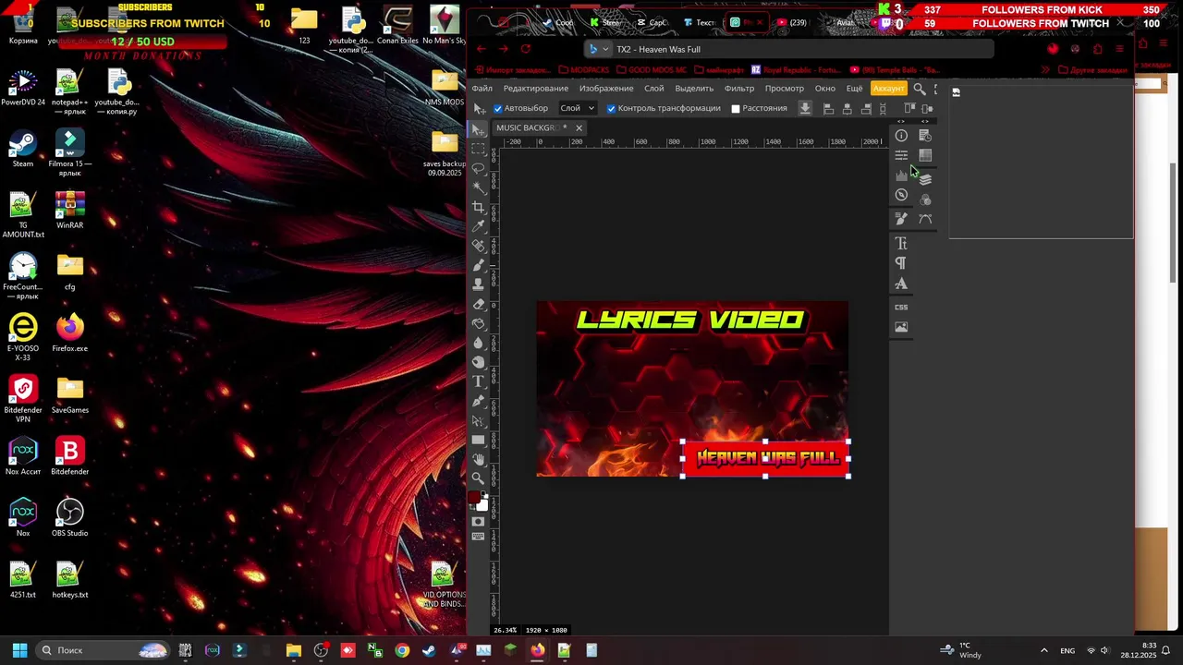Open the Swatches panel icon

pos(925,155)
